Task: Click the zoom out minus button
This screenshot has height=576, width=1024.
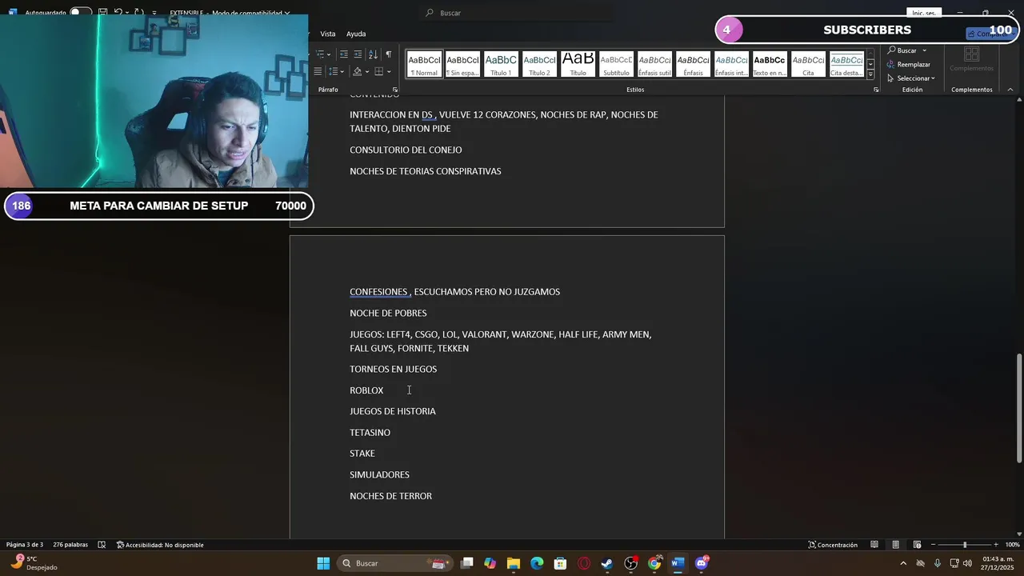Action: (933, 545)
